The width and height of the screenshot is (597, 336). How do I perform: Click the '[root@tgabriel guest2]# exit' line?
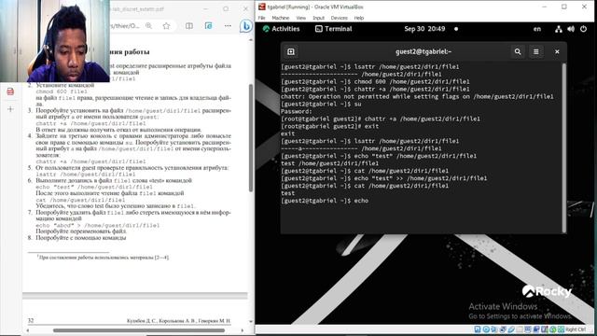click(x=329, y=126)
